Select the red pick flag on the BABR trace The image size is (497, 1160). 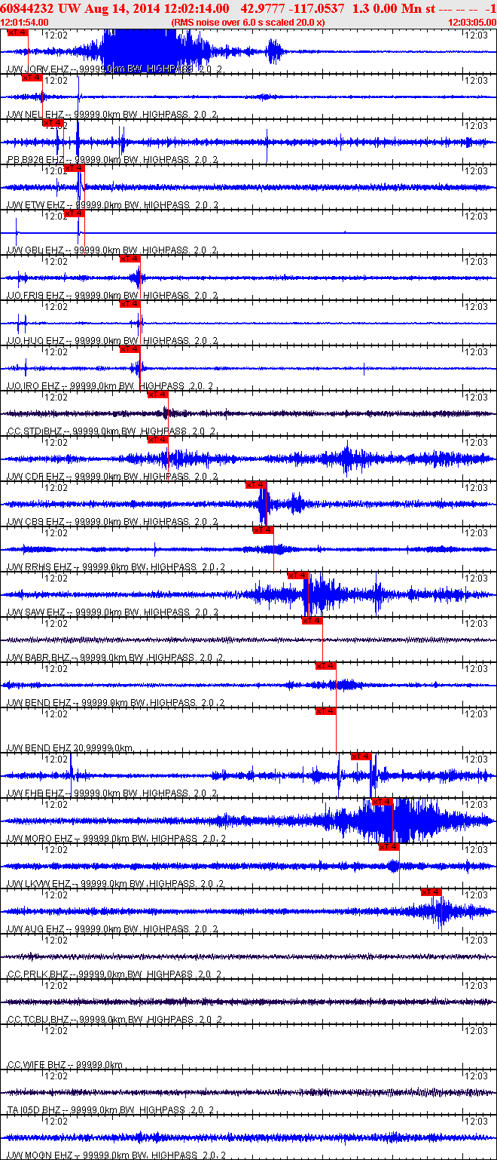click(312, 621)
